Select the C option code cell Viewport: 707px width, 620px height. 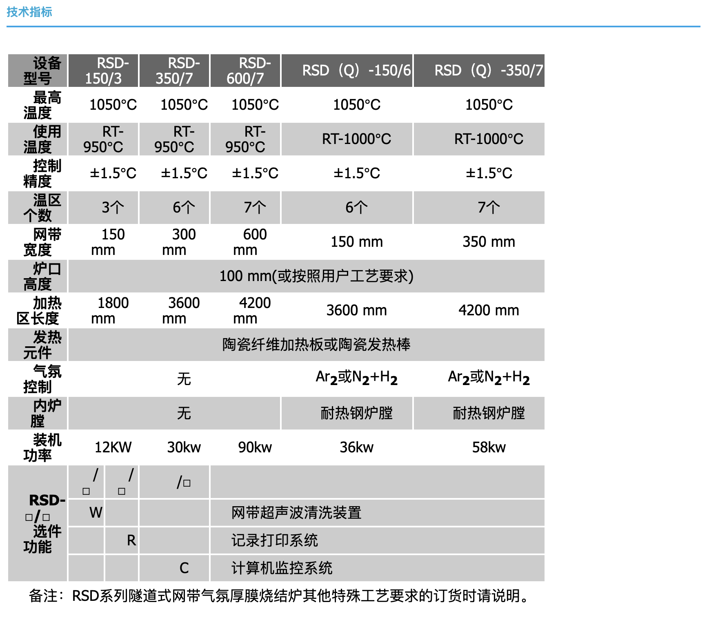184,568
